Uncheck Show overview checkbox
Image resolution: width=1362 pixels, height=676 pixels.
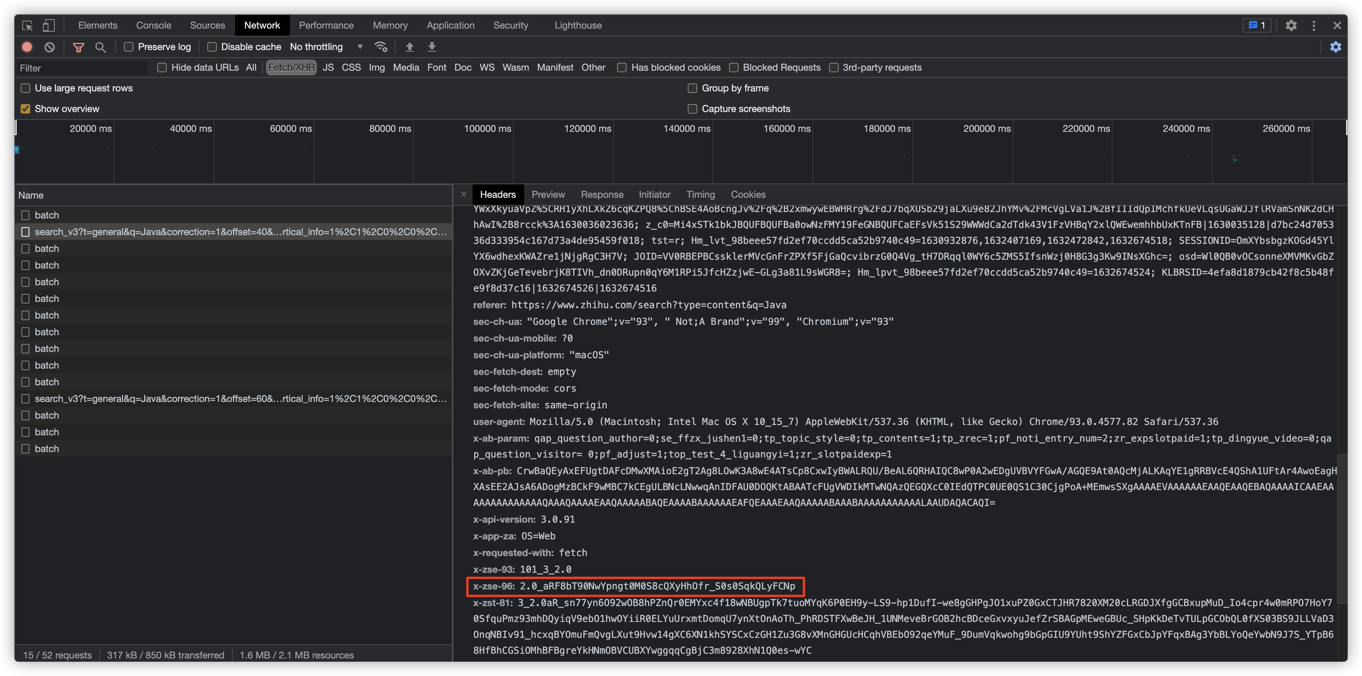tap(25, 109)
